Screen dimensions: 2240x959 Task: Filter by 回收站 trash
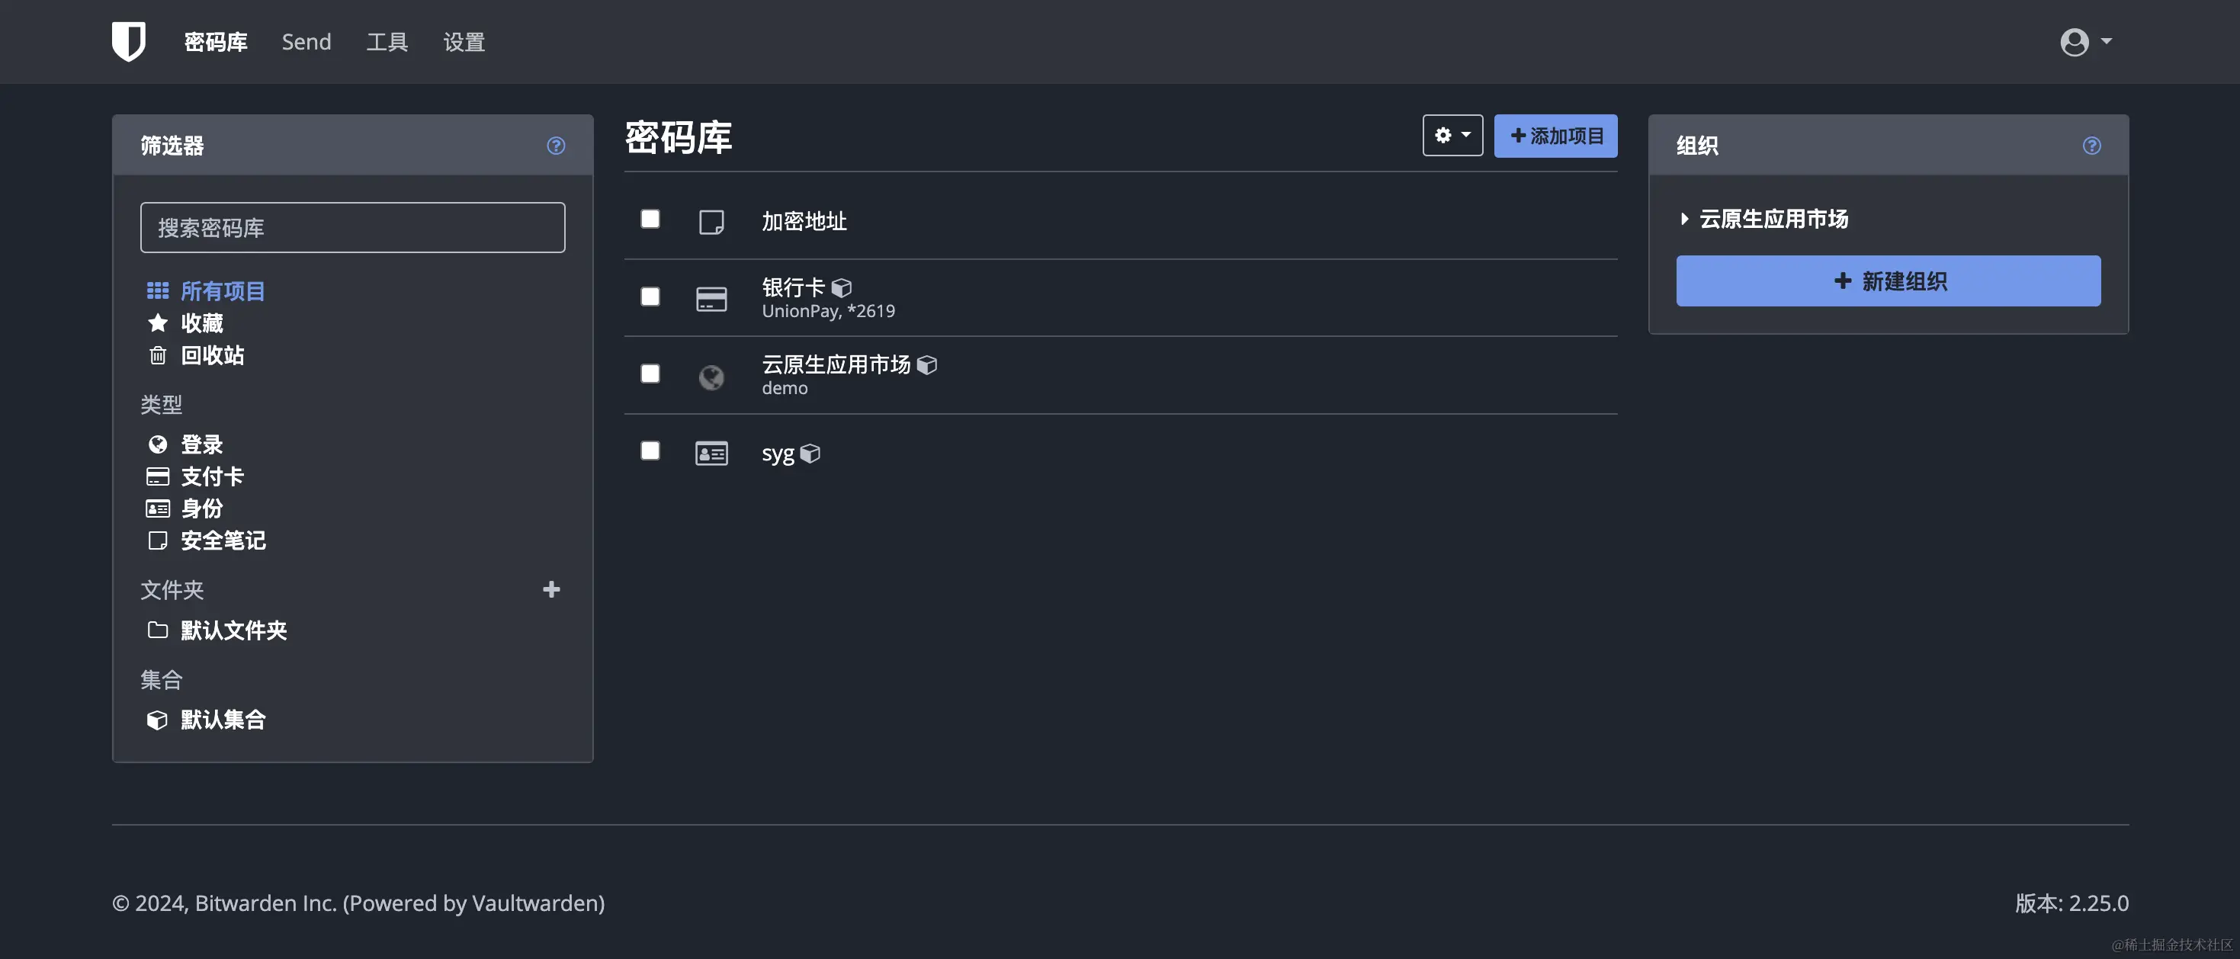pyautogui.click(x=211, y=354)
